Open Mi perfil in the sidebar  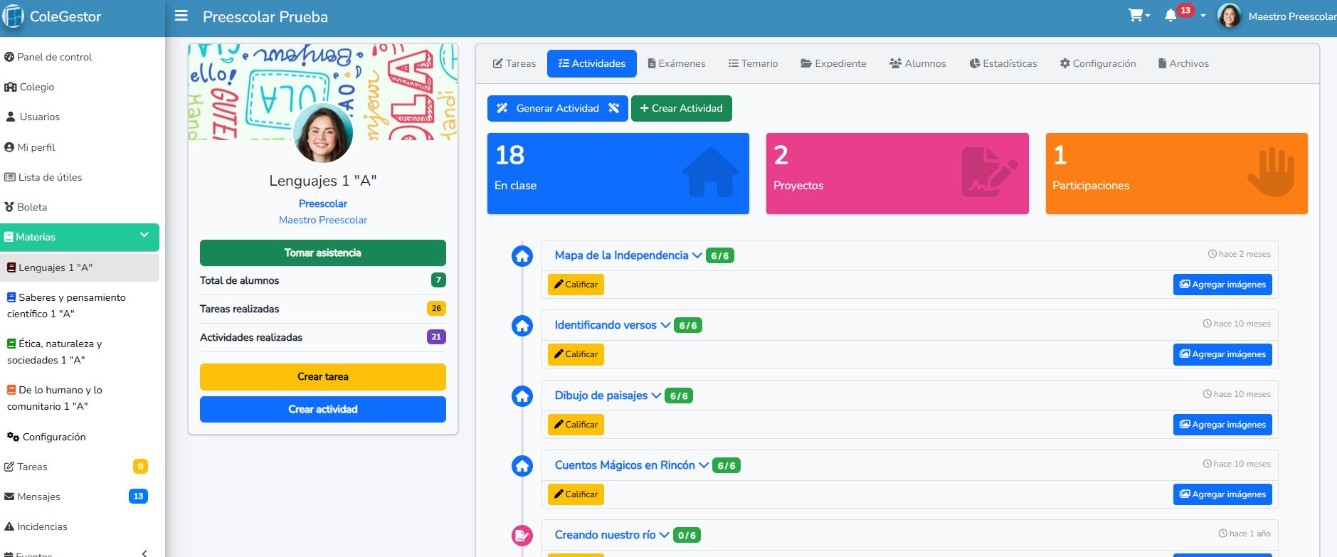tap(30, 147)
